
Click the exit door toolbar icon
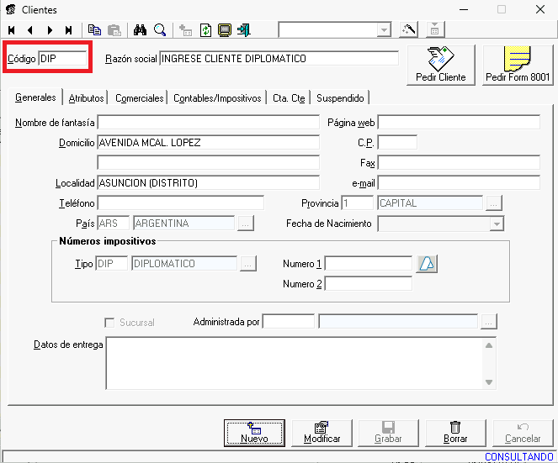tap(244, 30)
